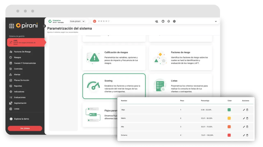The height and width of the screenshot is (147, 263).
Task: Click the checklist icon on Listas card
Action: (160, 86)
